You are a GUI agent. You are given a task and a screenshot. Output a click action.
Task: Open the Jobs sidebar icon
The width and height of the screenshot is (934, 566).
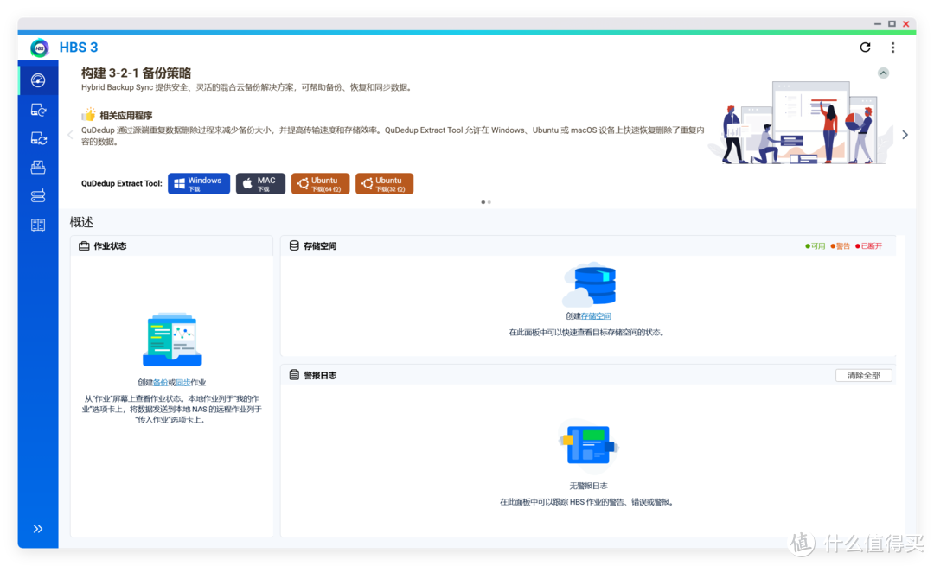click(38, 168)
